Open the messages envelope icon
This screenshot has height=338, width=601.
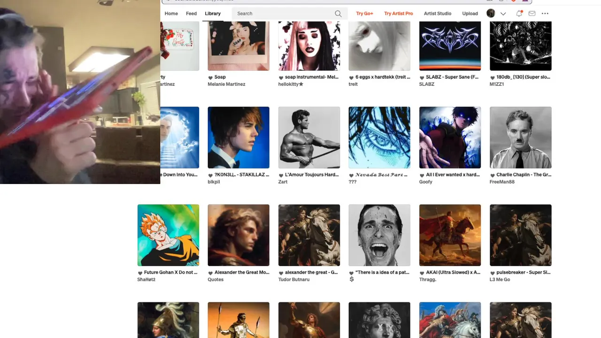click(532, 14)
